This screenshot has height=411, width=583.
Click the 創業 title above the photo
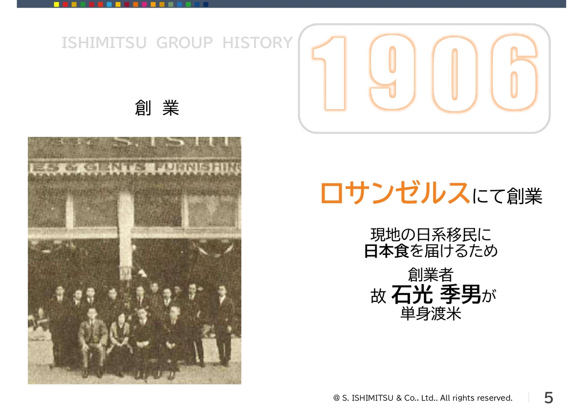157,108
